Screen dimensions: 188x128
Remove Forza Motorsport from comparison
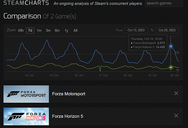pyautogui.click(x=176, y=93)
